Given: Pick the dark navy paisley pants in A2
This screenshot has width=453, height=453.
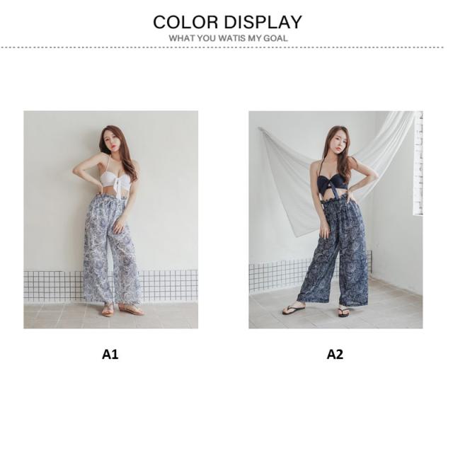Looking at the screenshot, I should (333, 251).
